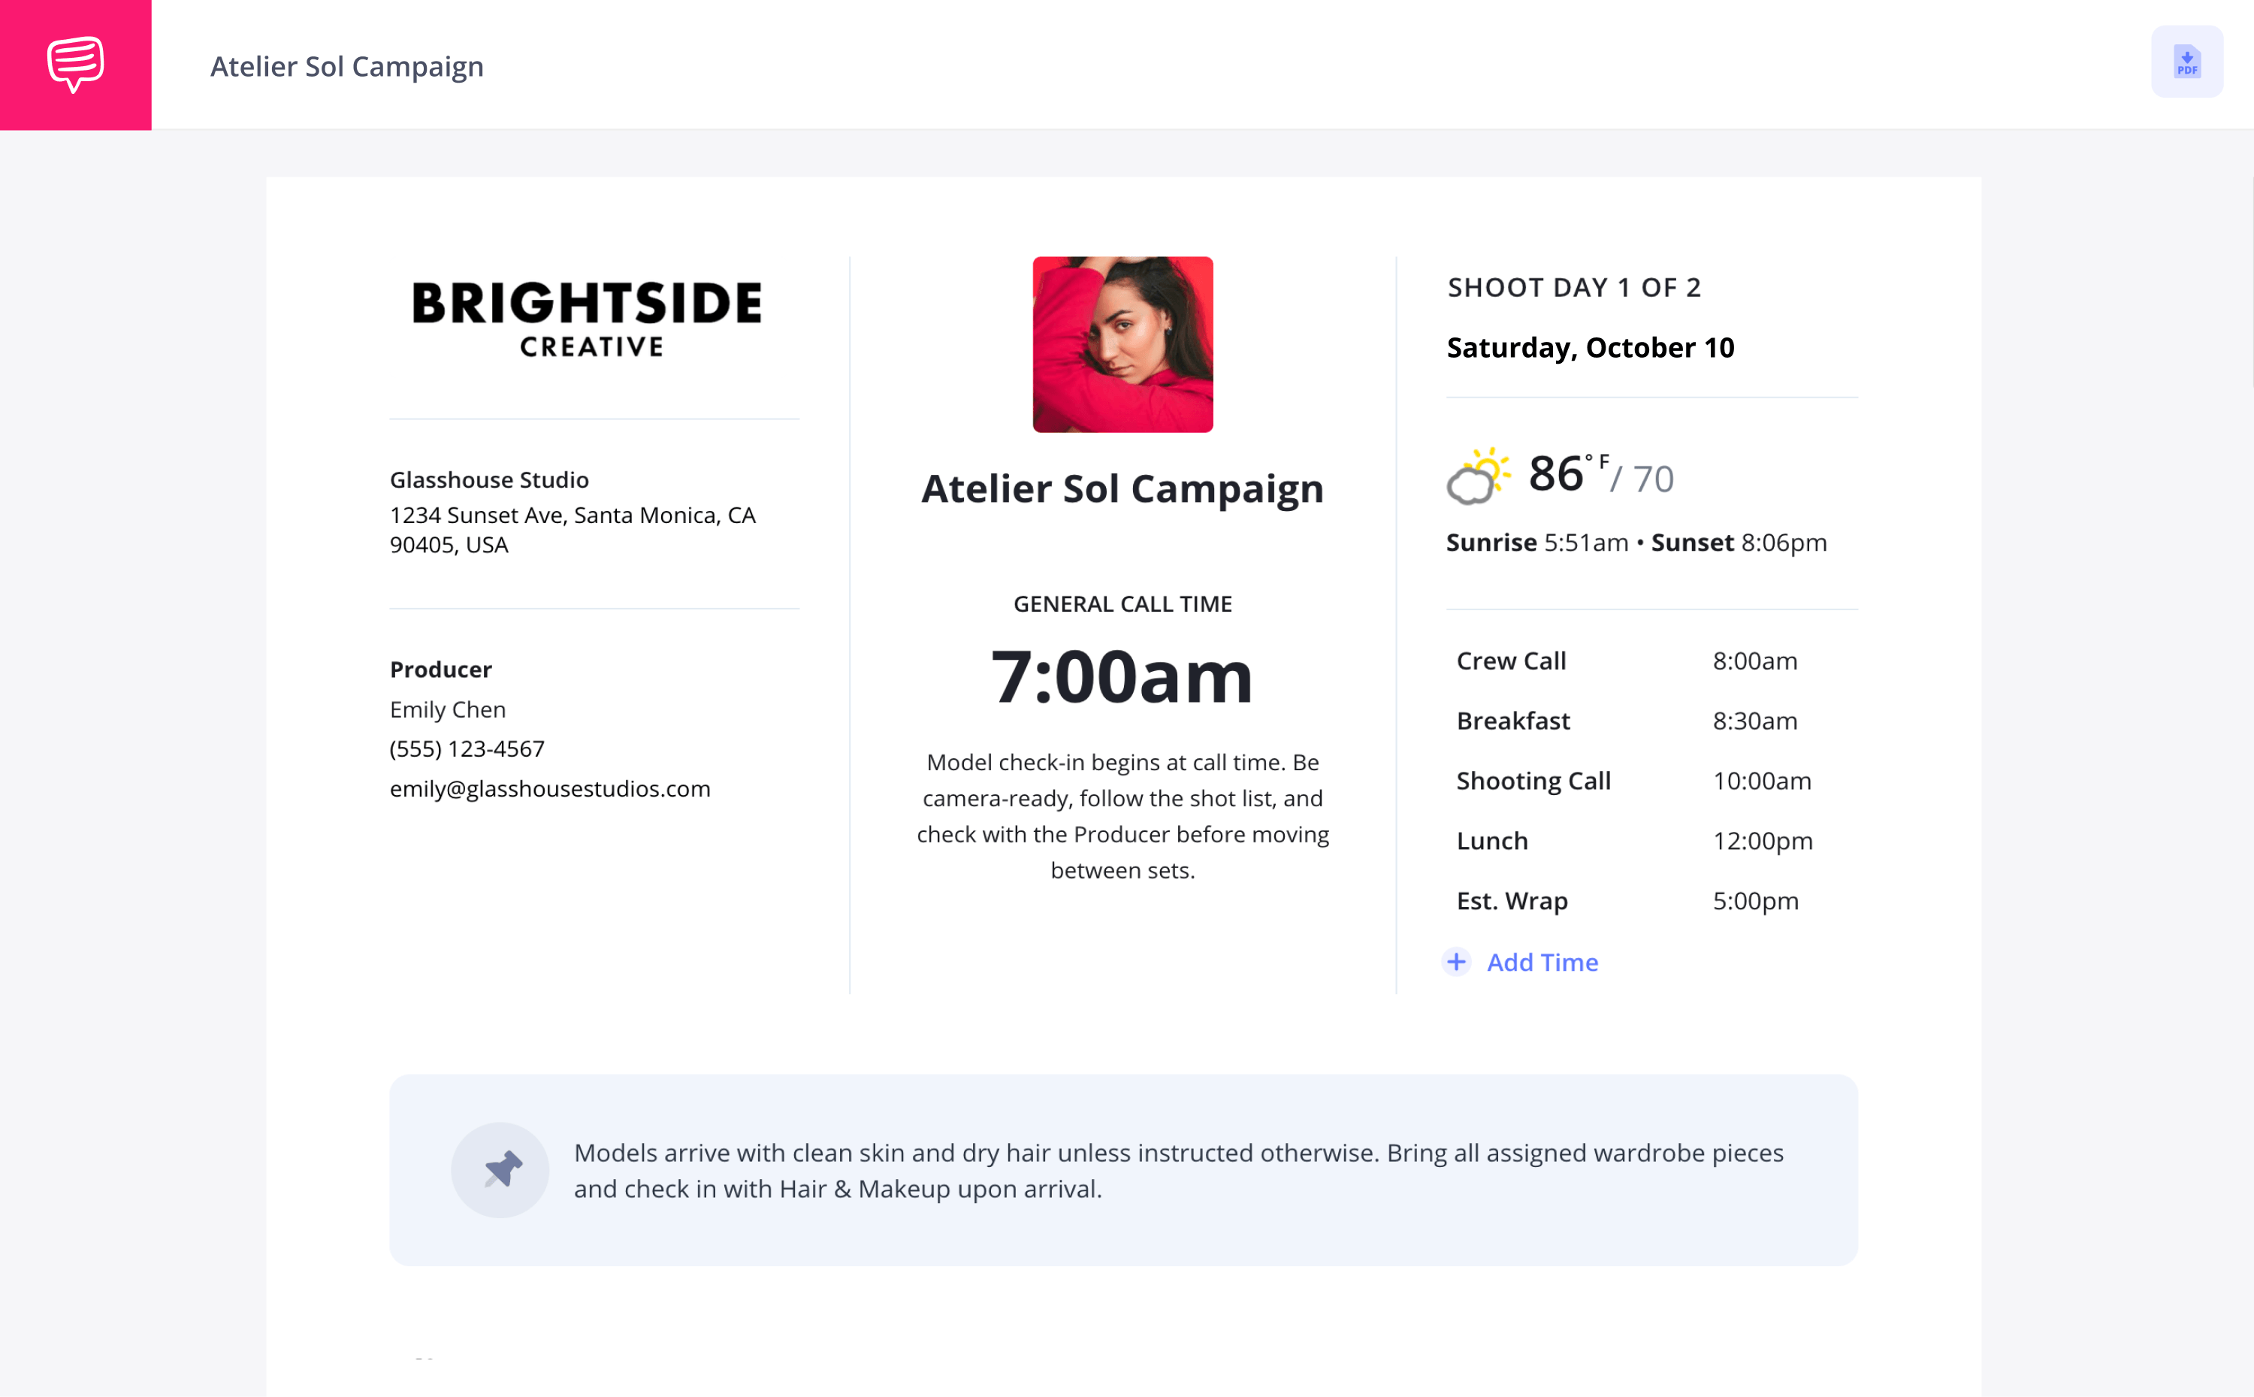This screenshot has width=2254, height=1397.
Task: Click the pink chat bubble logo icon
Action: [76, 65]
